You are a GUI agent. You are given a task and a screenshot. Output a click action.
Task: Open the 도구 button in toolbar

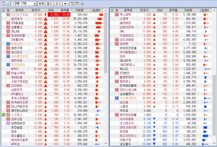(58, 4)
